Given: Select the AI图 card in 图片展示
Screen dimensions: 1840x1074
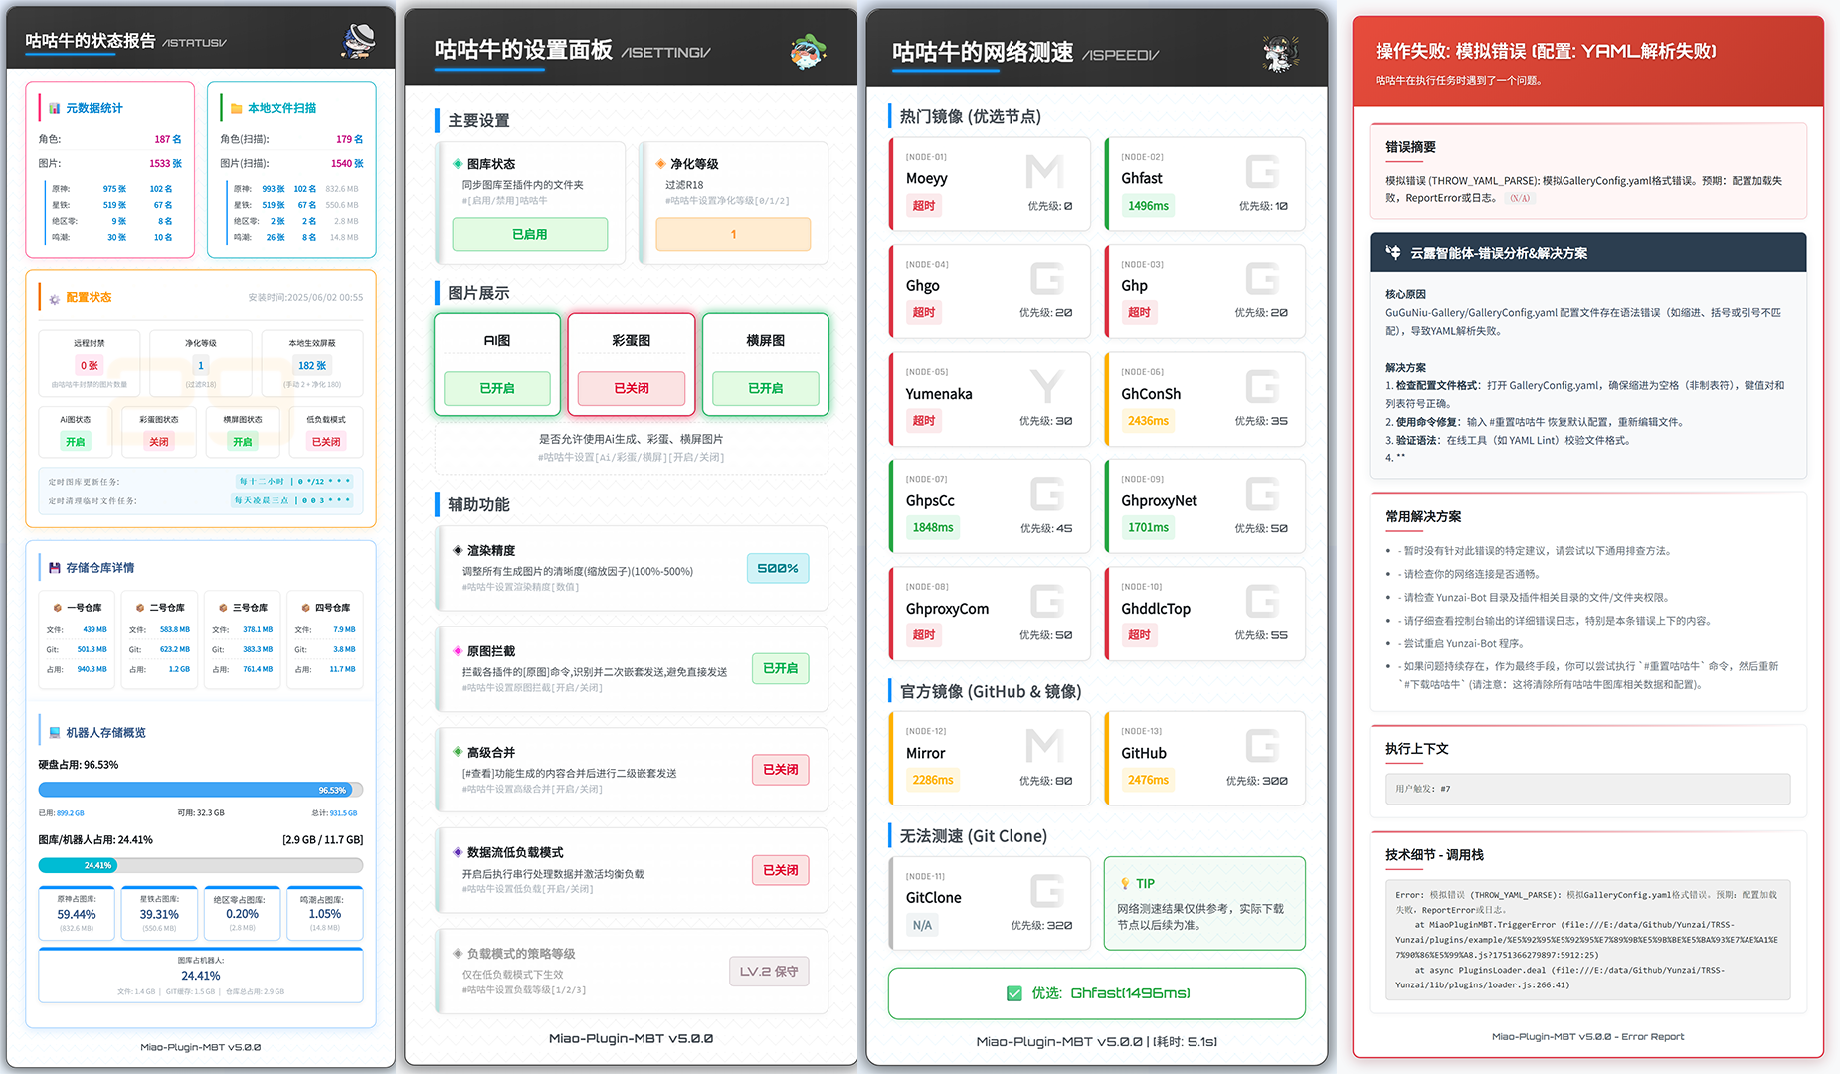Looking at the screenshot, I should pos(496,364).
